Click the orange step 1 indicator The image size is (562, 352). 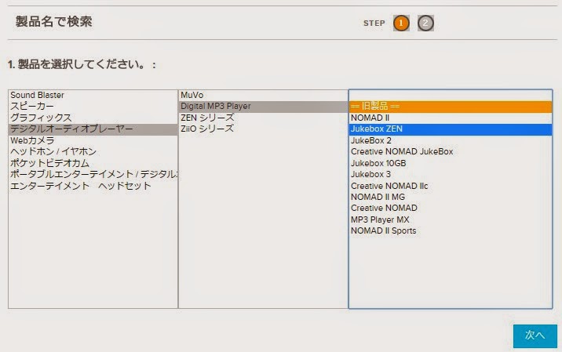[401, 24]
